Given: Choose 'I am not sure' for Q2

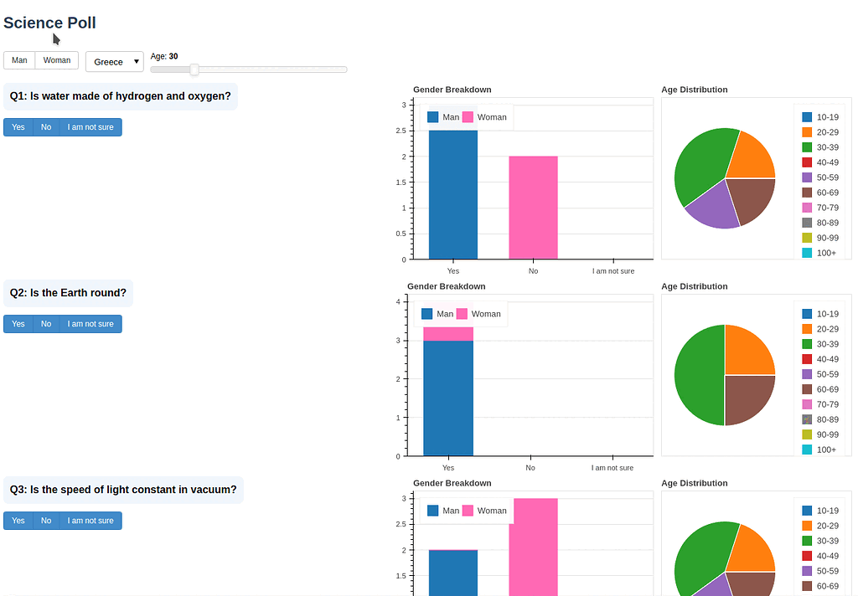Looking at the screenshot, I should tap(90, 323).
